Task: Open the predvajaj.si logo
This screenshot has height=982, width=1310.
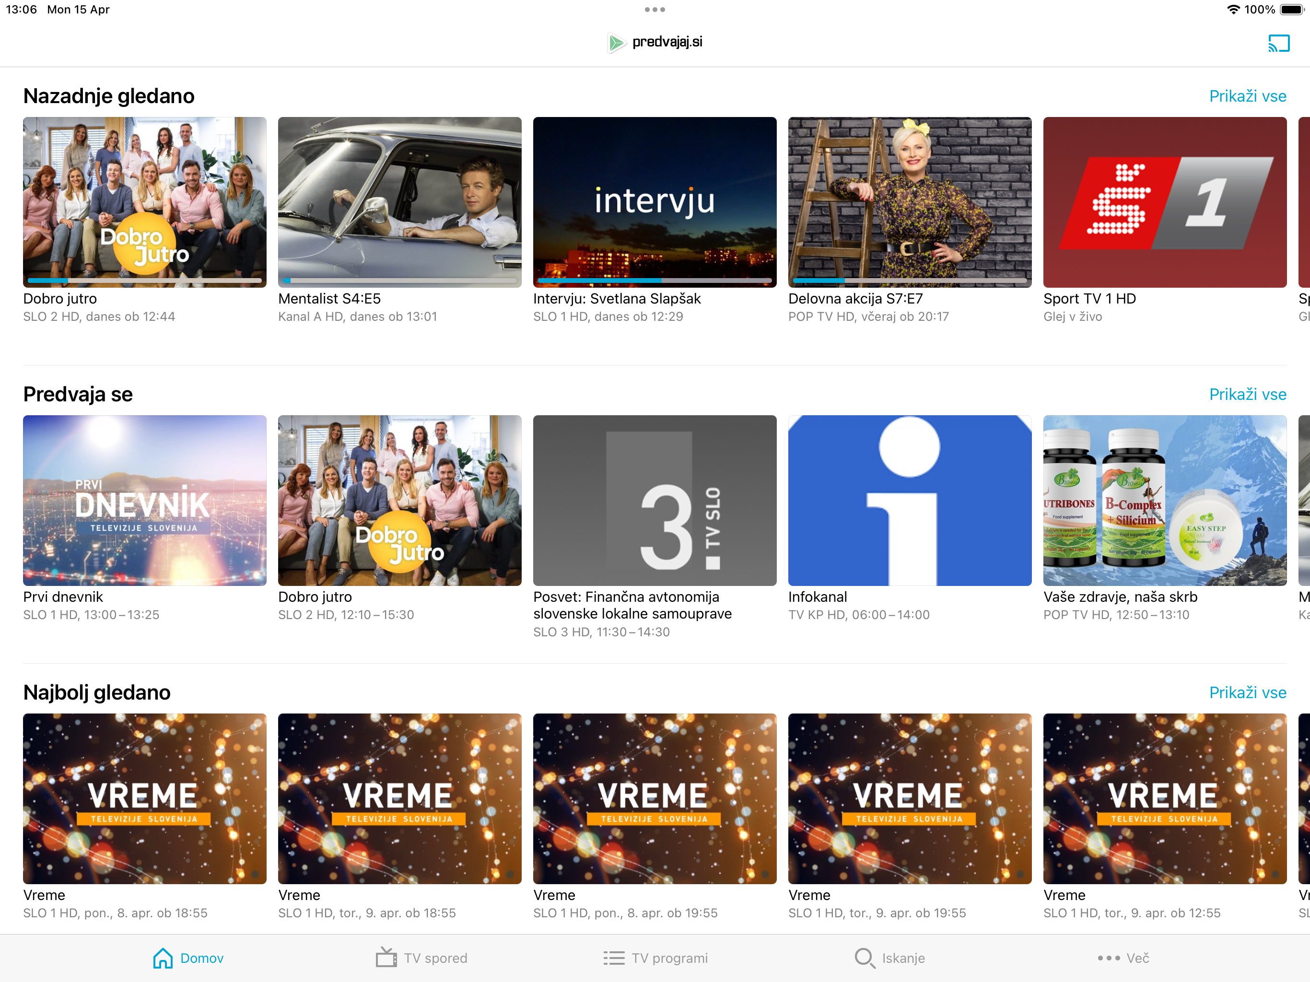Action: coord(655,42)
